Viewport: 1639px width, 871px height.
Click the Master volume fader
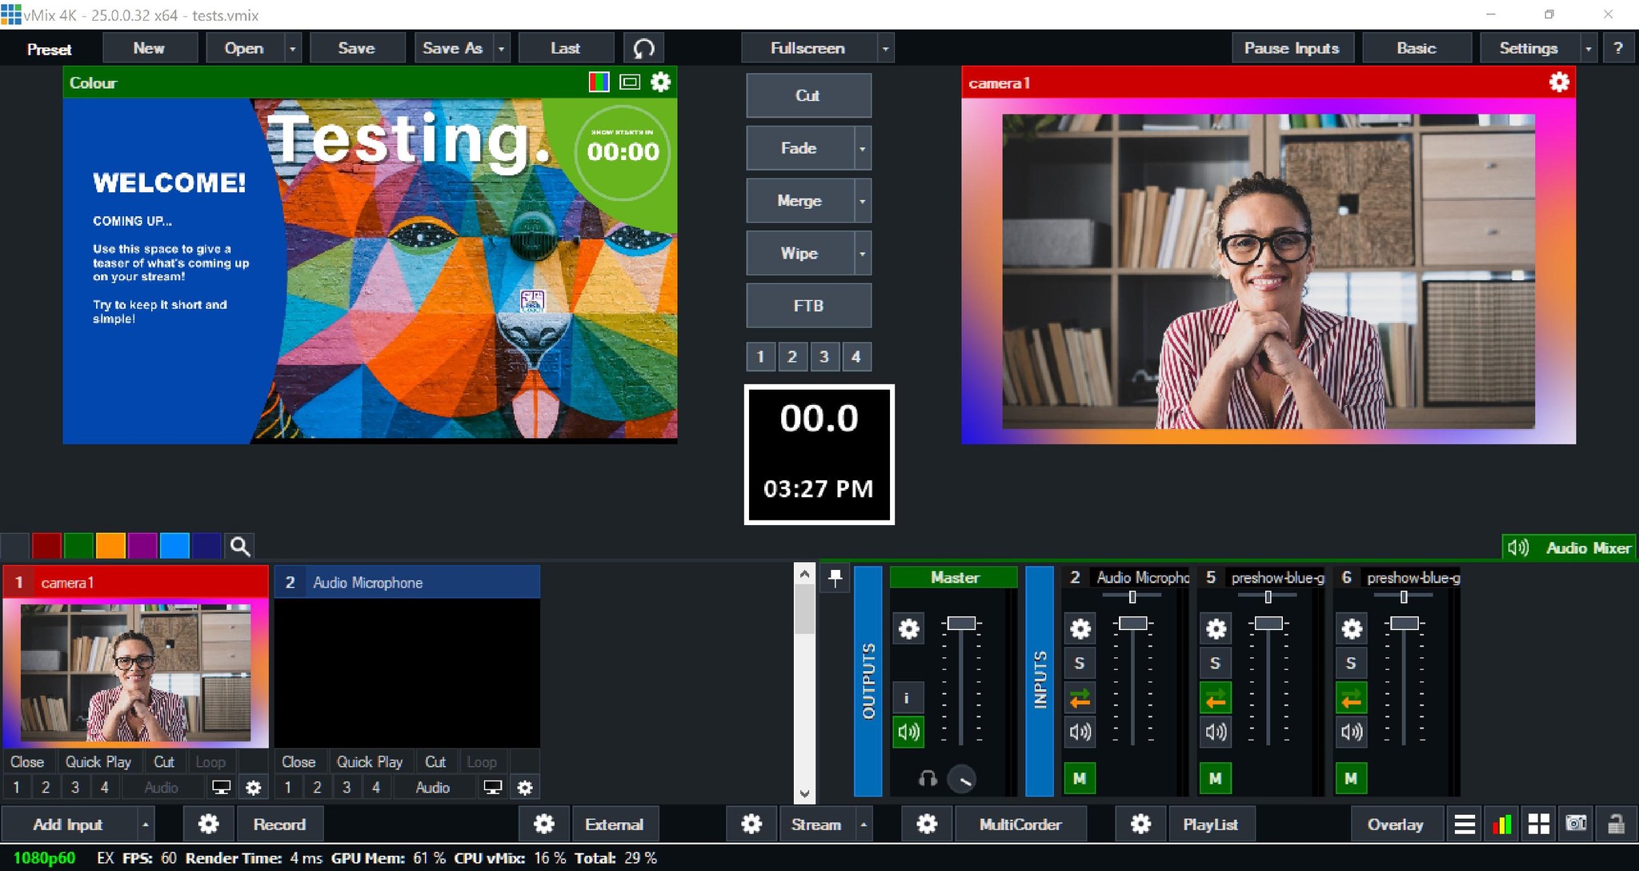tap(961, 623)
